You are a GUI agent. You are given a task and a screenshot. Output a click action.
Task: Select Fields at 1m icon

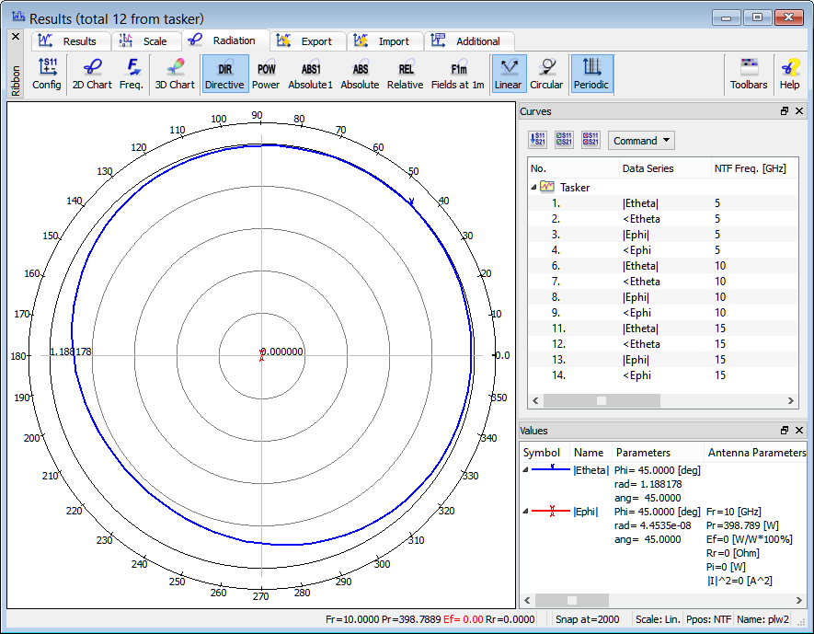pyautogui.click(x=457, y=74)
